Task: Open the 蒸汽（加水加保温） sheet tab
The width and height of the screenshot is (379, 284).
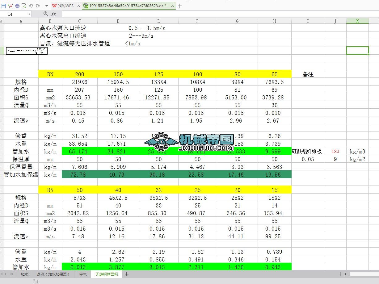Action: pos(53,274)
